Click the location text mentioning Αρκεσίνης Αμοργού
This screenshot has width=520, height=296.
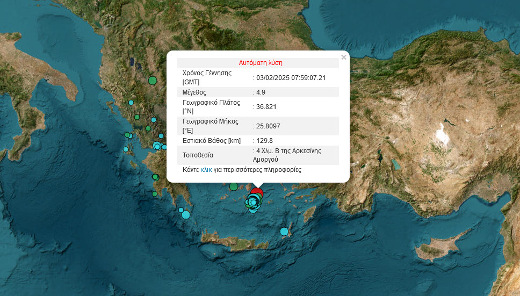tap(288, 155)
